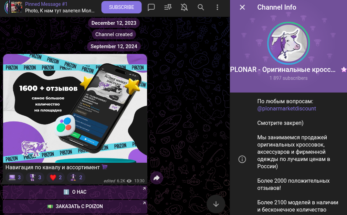
Task: Click the laptop emoji reaction with 3
Action: 14,178
